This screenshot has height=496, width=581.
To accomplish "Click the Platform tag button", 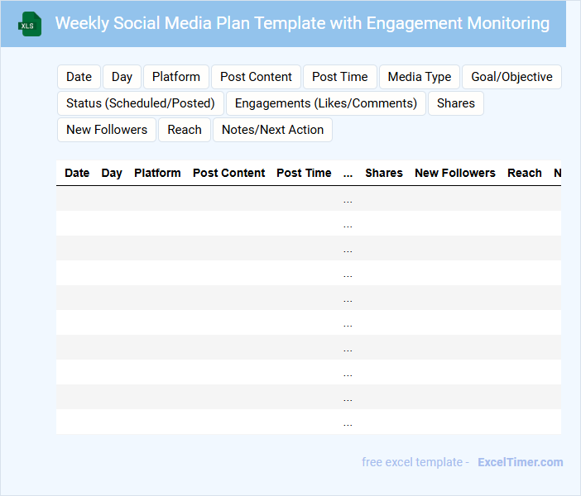I will point(176,77).
